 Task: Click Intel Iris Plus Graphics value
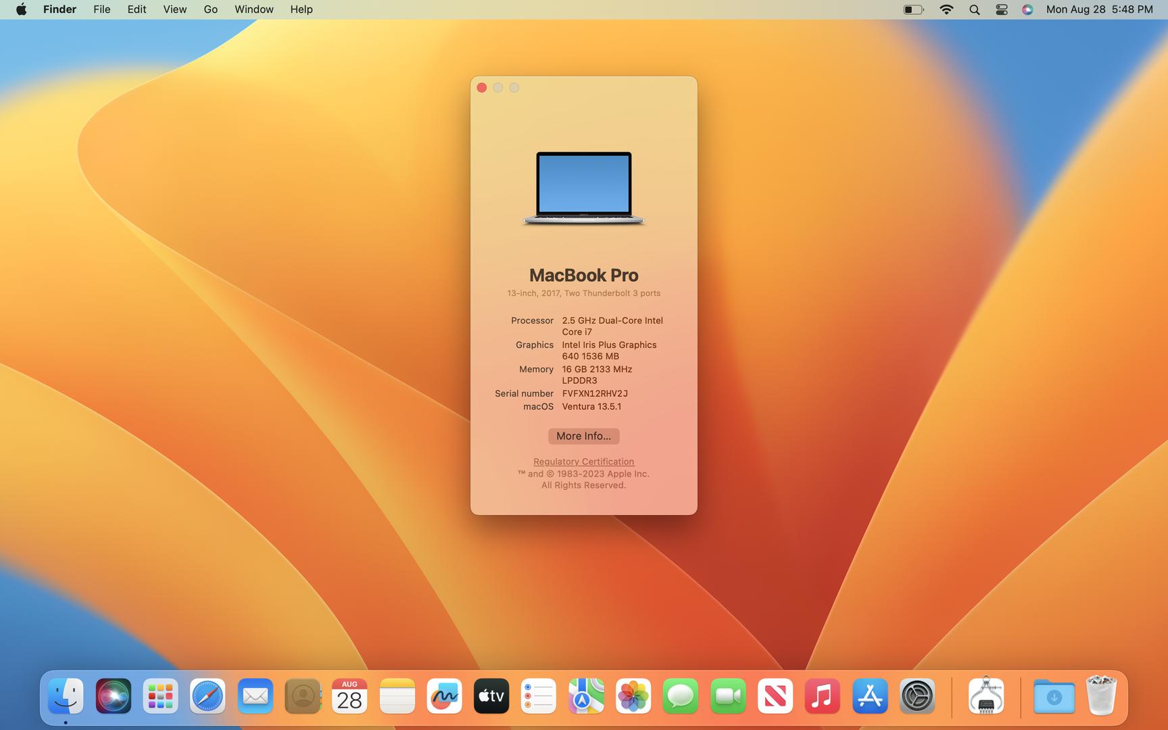click(609, 350)
